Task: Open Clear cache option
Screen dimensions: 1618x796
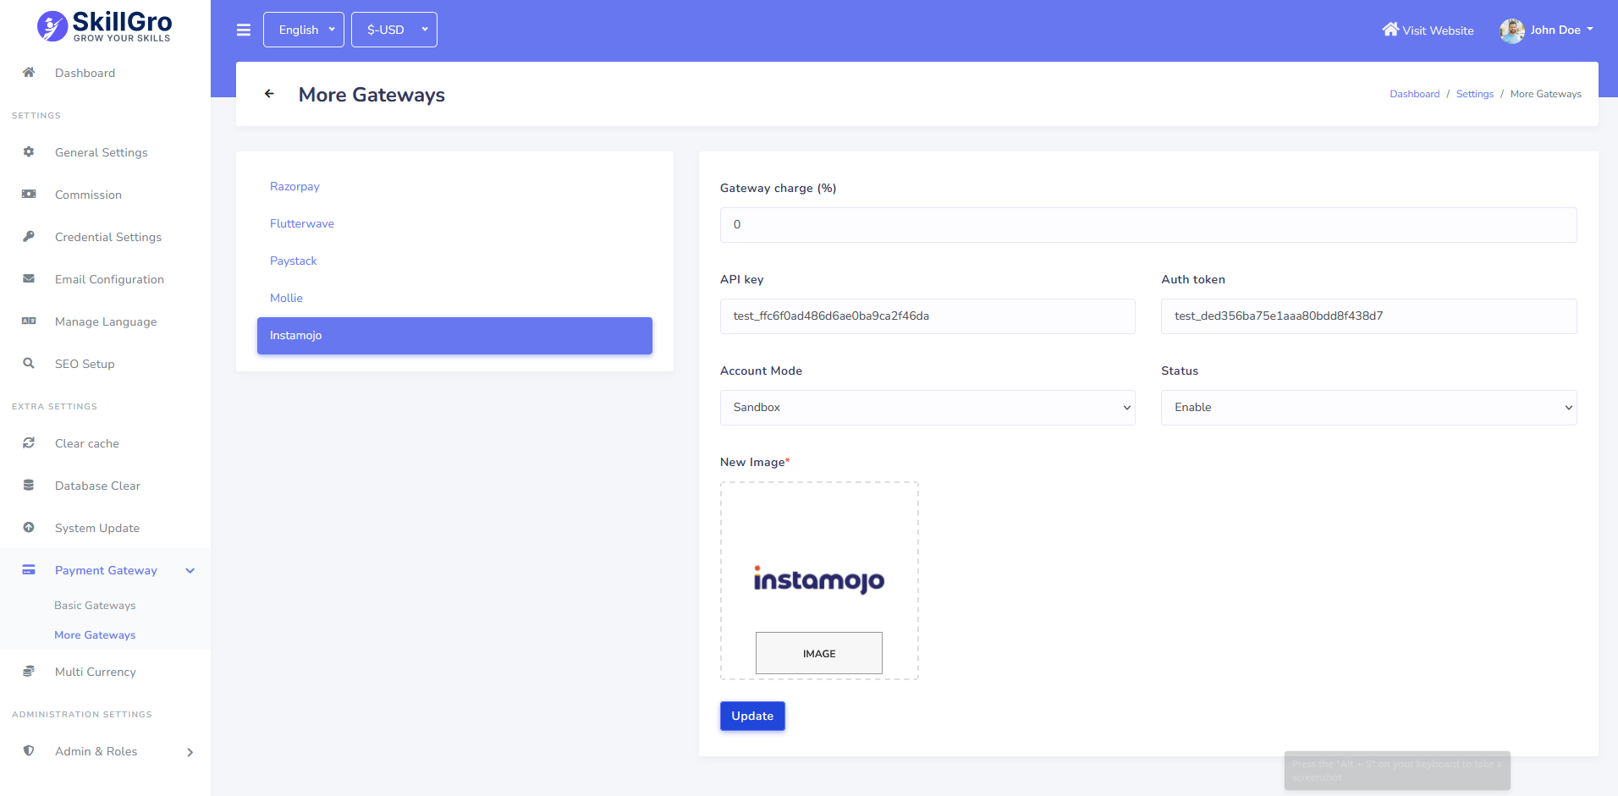Action: tap(87, 443)
